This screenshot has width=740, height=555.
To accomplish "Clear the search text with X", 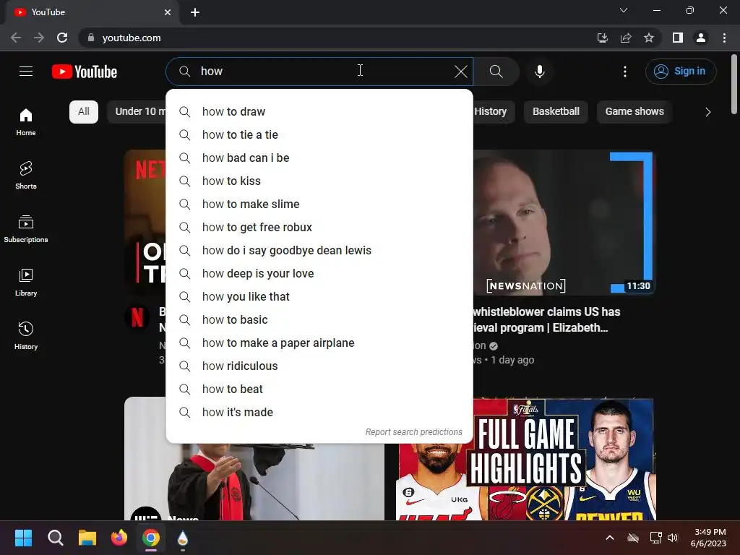I will (460, 72).
